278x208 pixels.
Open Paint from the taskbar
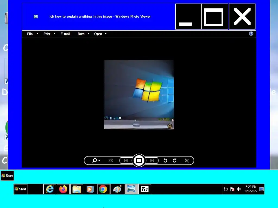(x=117, y=189)
